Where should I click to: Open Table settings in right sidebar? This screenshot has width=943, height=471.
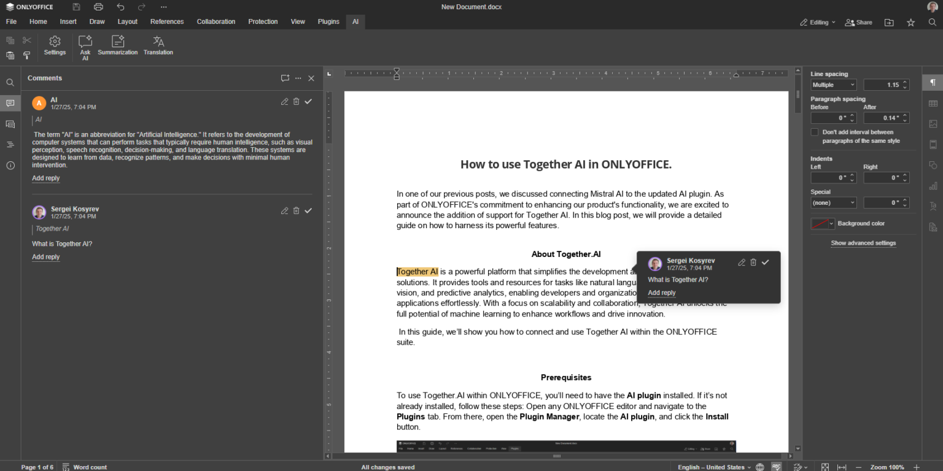pyautogui.click(x=933, y=103)
